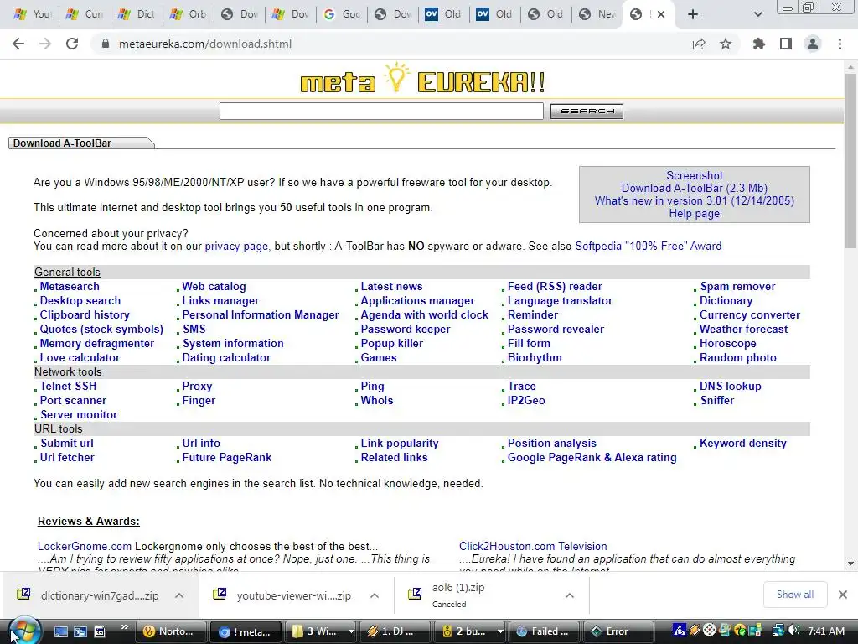Reload the metaeureka page

pyautogui.click(x=72, y=44)
